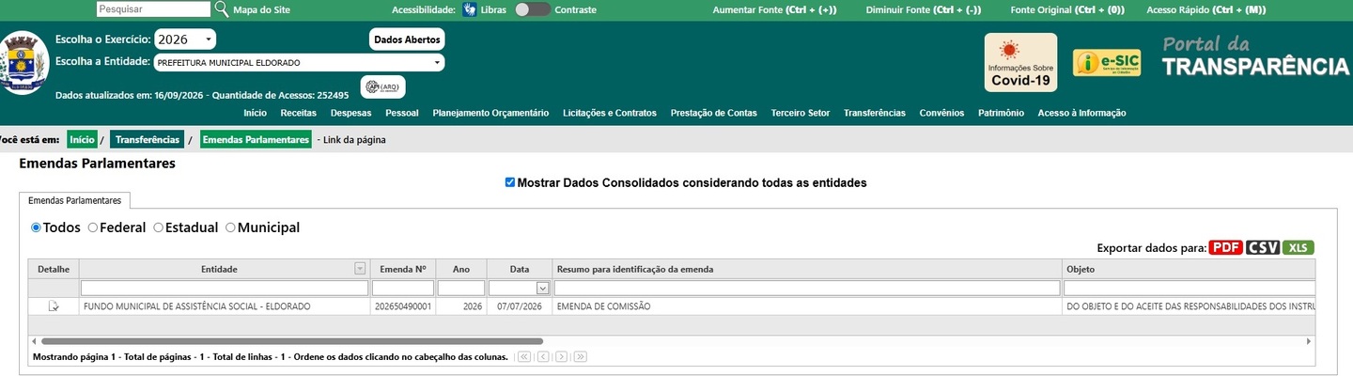Screen dimensions: 1353x376
Task: Expand the Entidade selection dropdown
Action: click(x=299, y=62)
